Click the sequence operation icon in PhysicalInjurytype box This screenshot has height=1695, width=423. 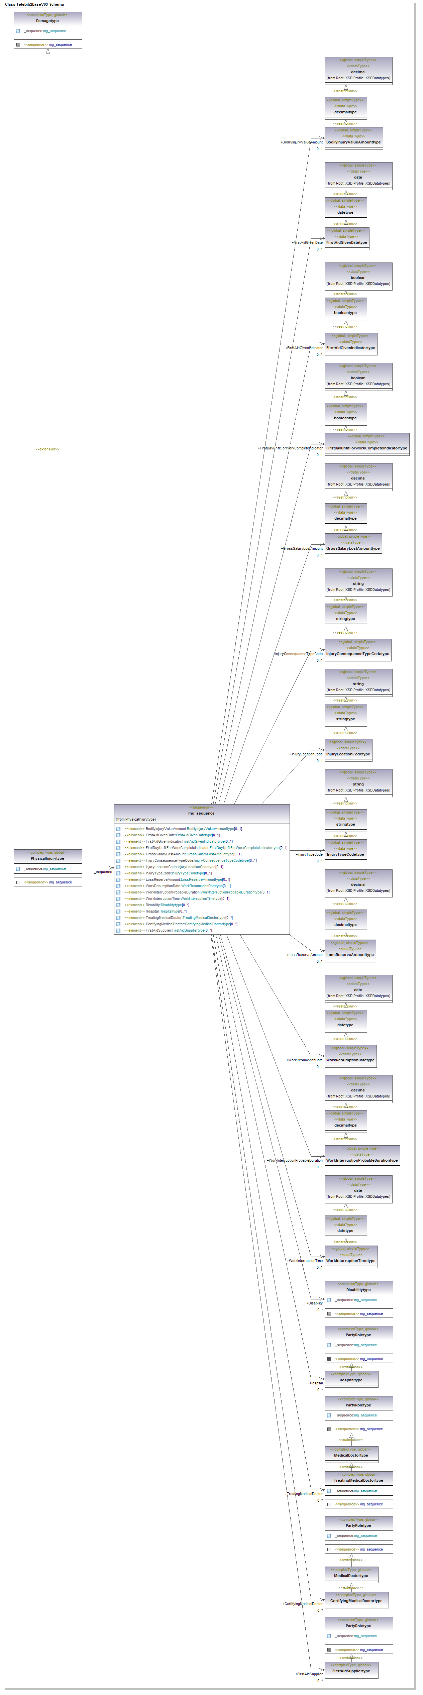tap(18, 882)
